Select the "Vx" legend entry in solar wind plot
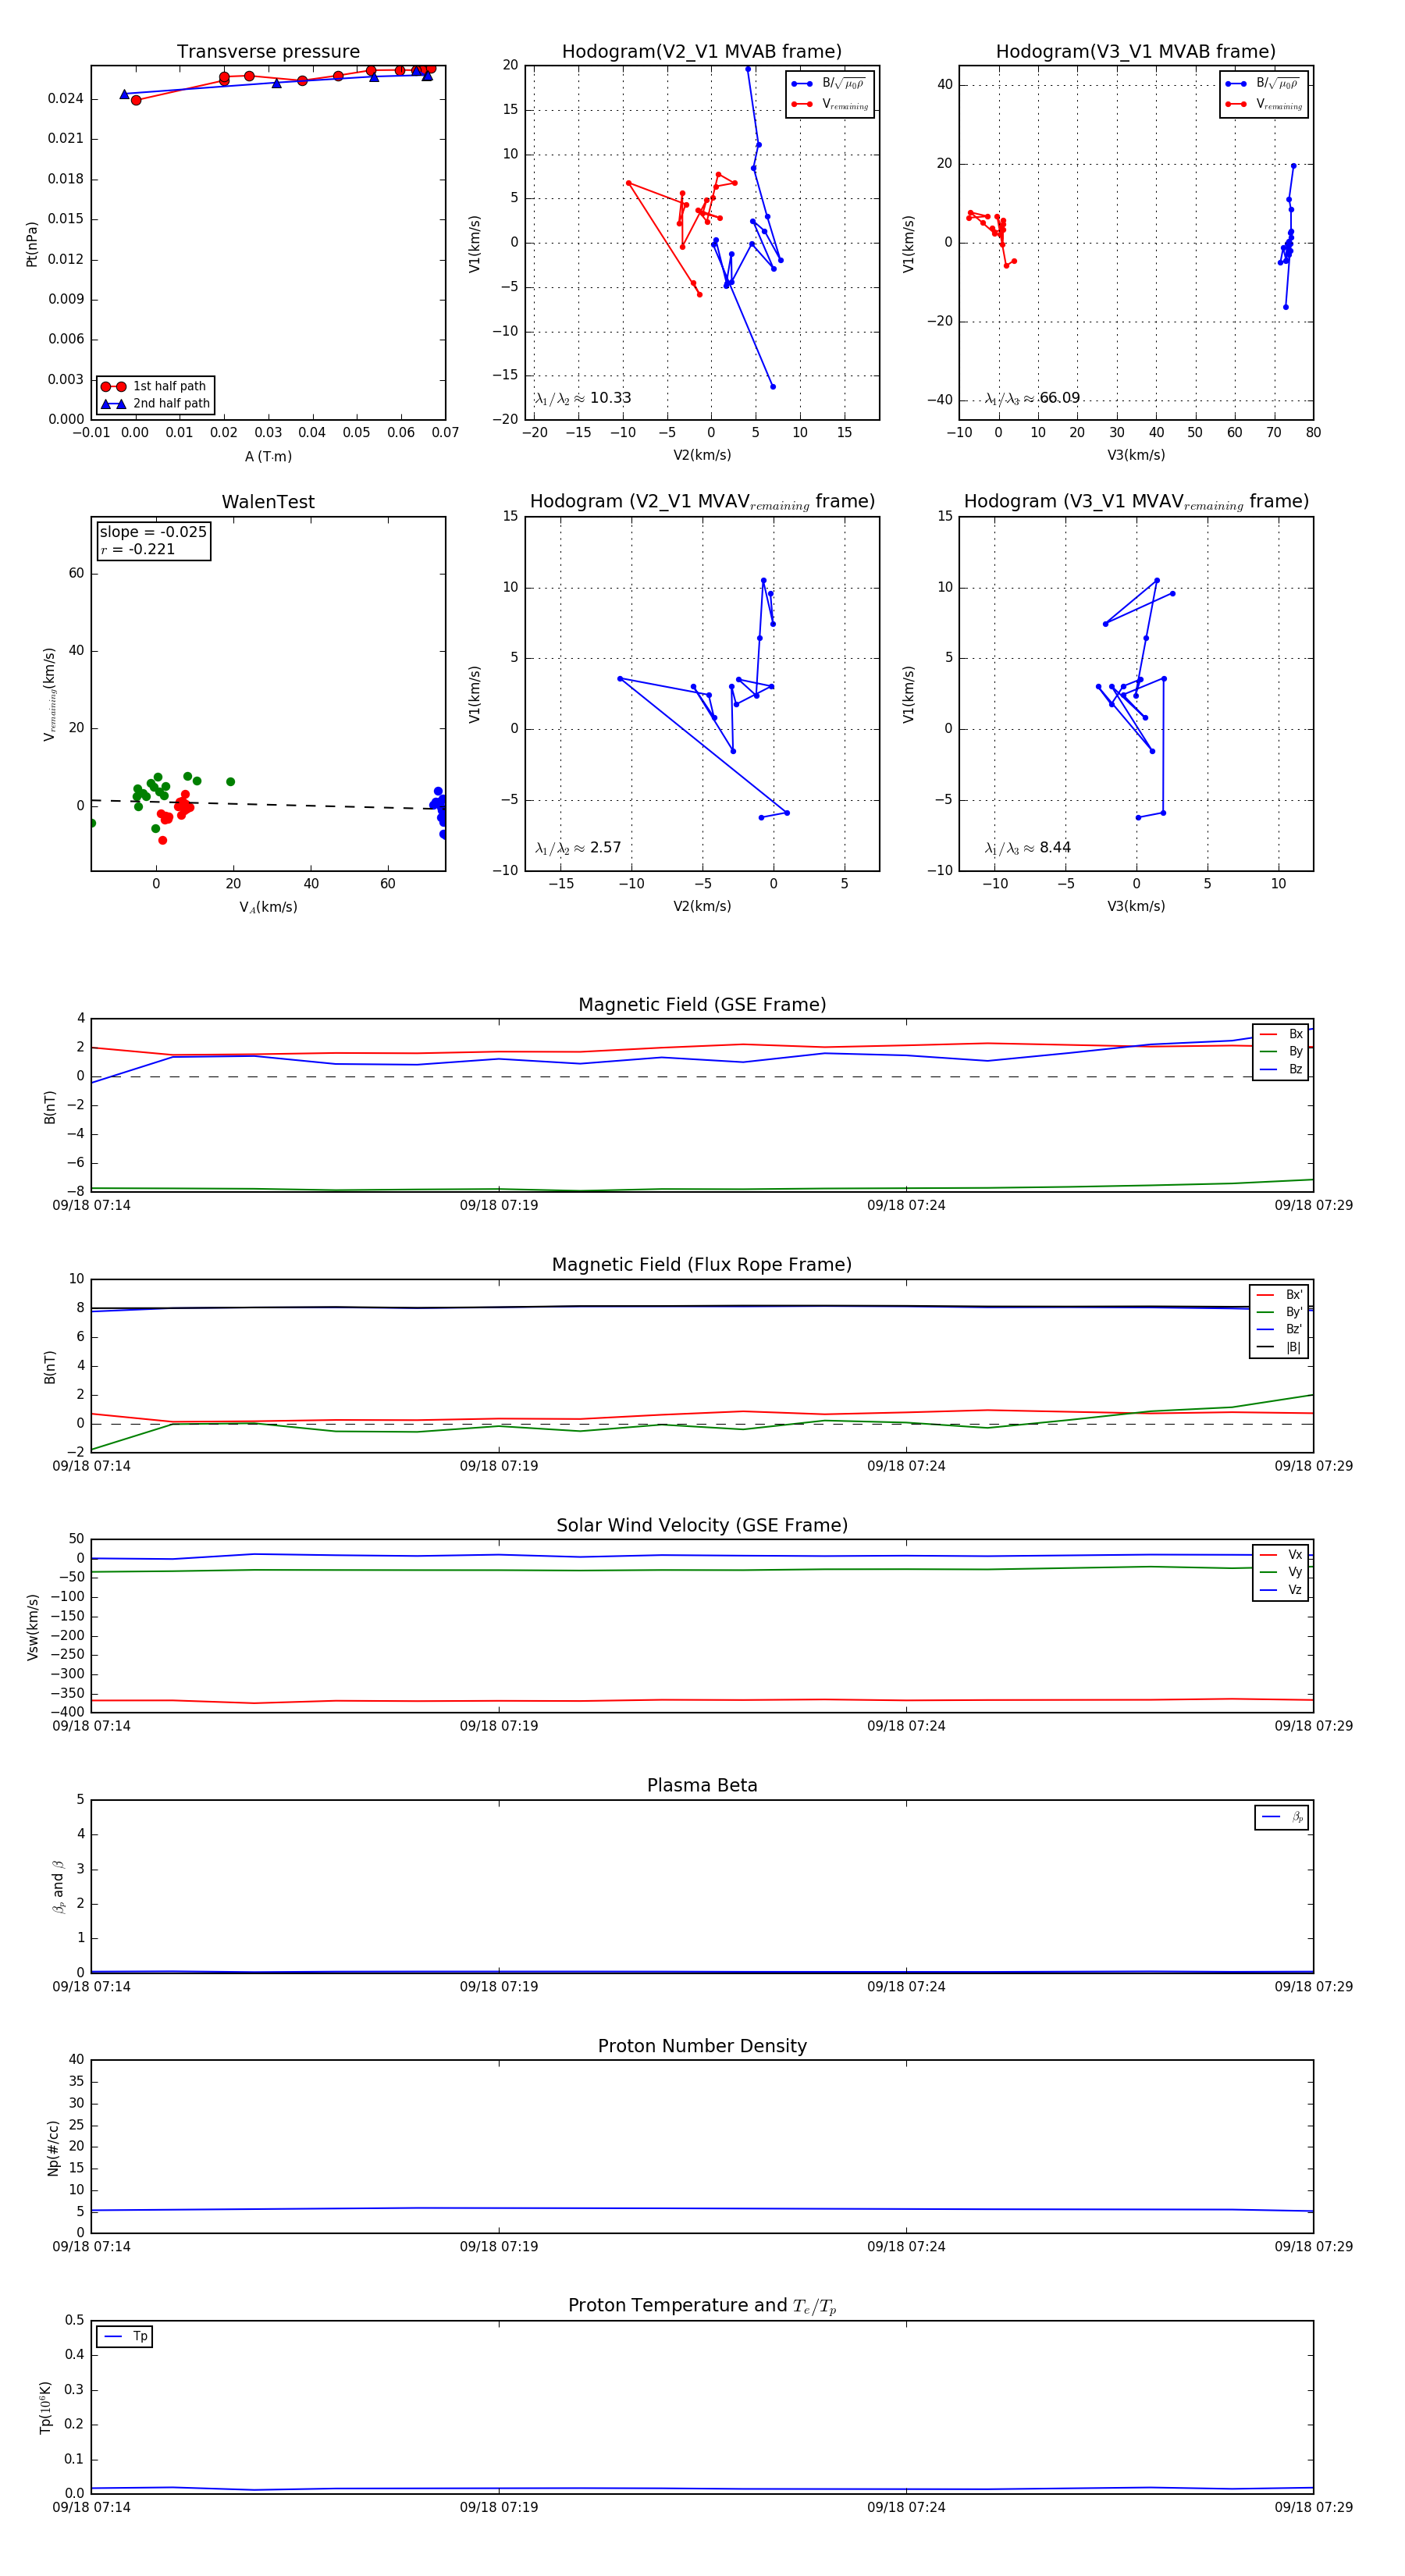Viewport: 1405px width, 2576px height. pos(1281,1555)
